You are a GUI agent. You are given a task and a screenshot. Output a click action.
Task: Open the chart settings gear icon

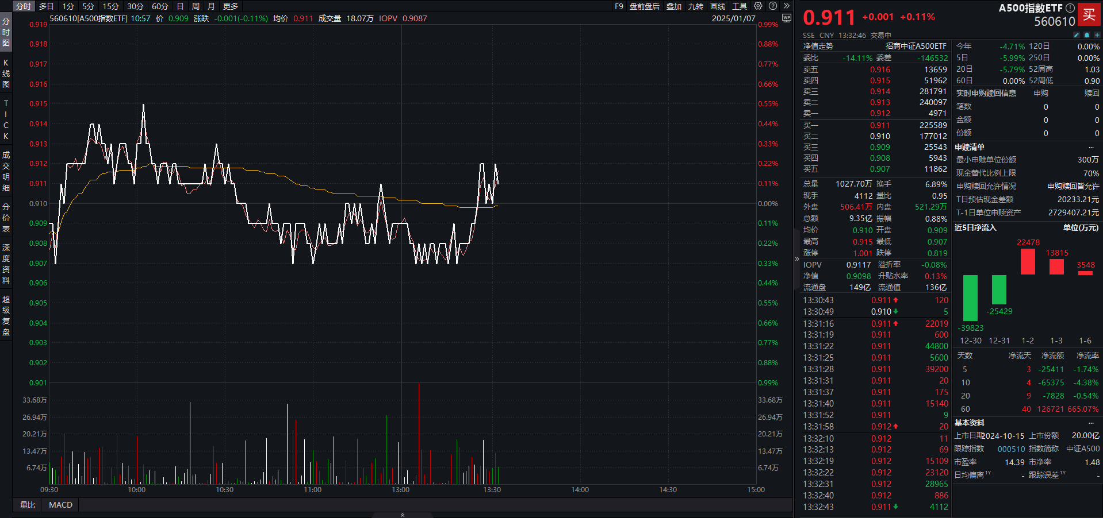(758, 6)
